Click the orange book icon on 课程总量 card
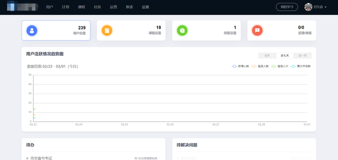Image resolution: width=338 pixels, height=160 pixels. click(107, 30)
